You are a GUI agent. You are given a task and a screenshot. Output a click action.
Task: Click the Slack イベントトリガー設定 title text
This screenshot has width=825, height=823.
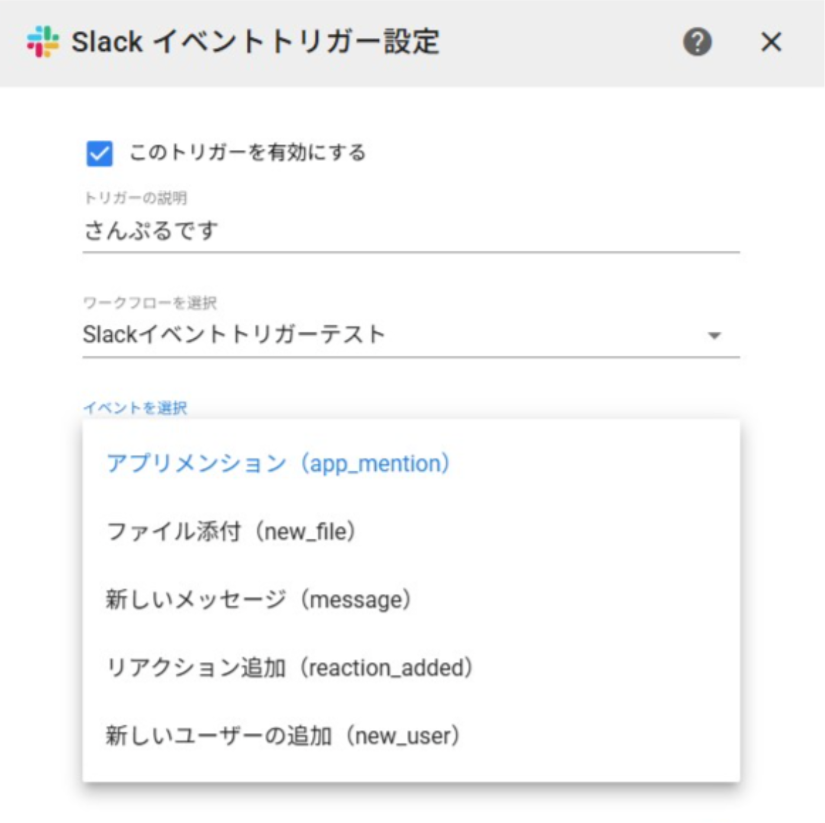[x=255, y=42]
